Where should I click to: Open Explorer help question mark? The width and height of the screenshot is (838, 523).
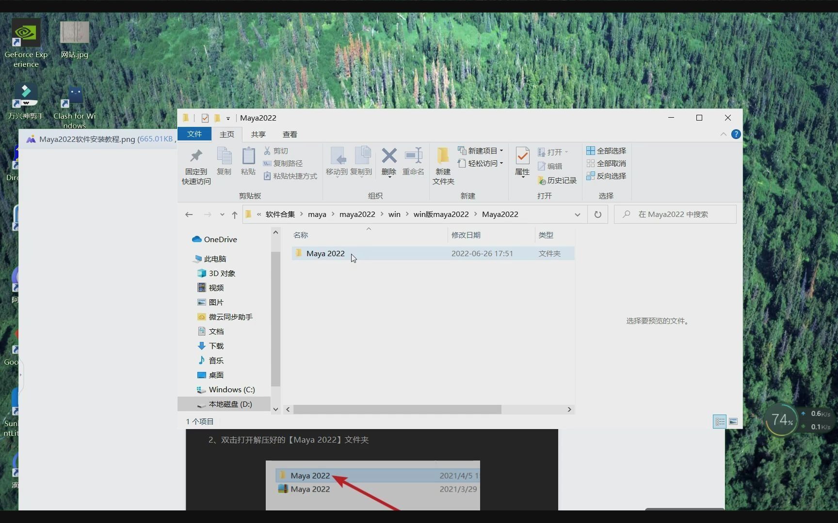coord(736,135)
